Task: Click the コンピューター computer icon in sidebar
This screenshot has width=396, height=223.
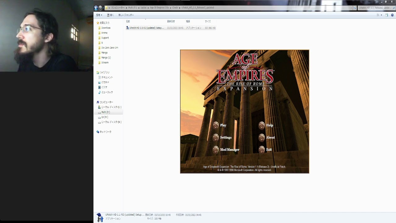Action: [98, 102]
